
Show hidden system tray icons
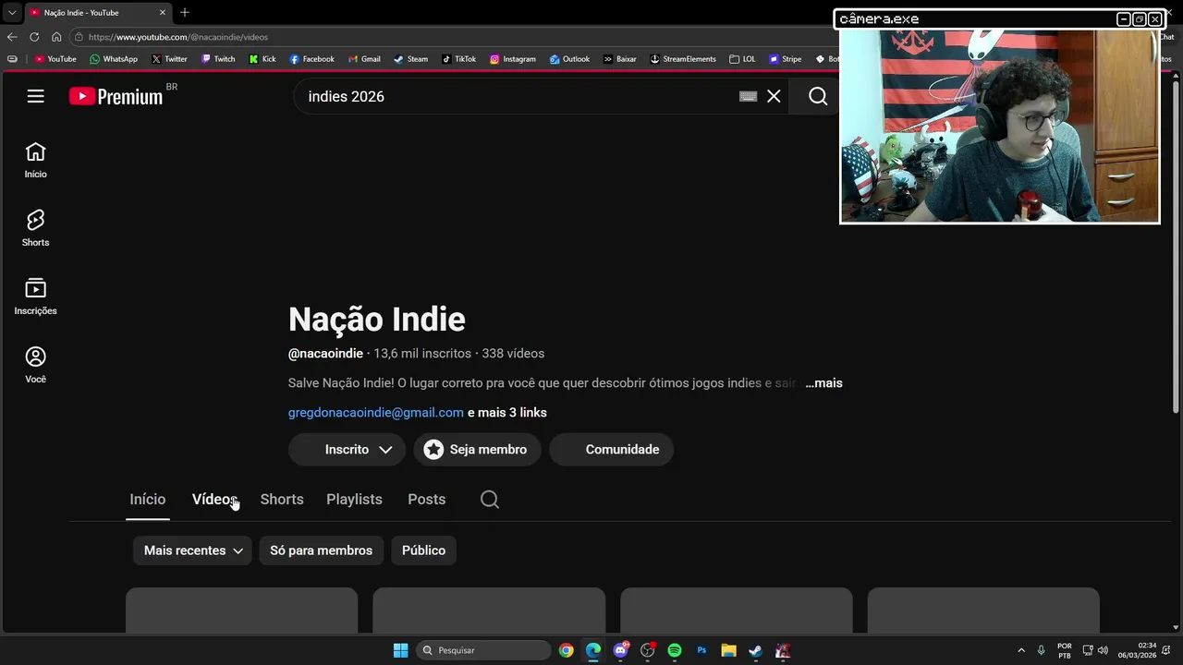(x=1021, y=650)
